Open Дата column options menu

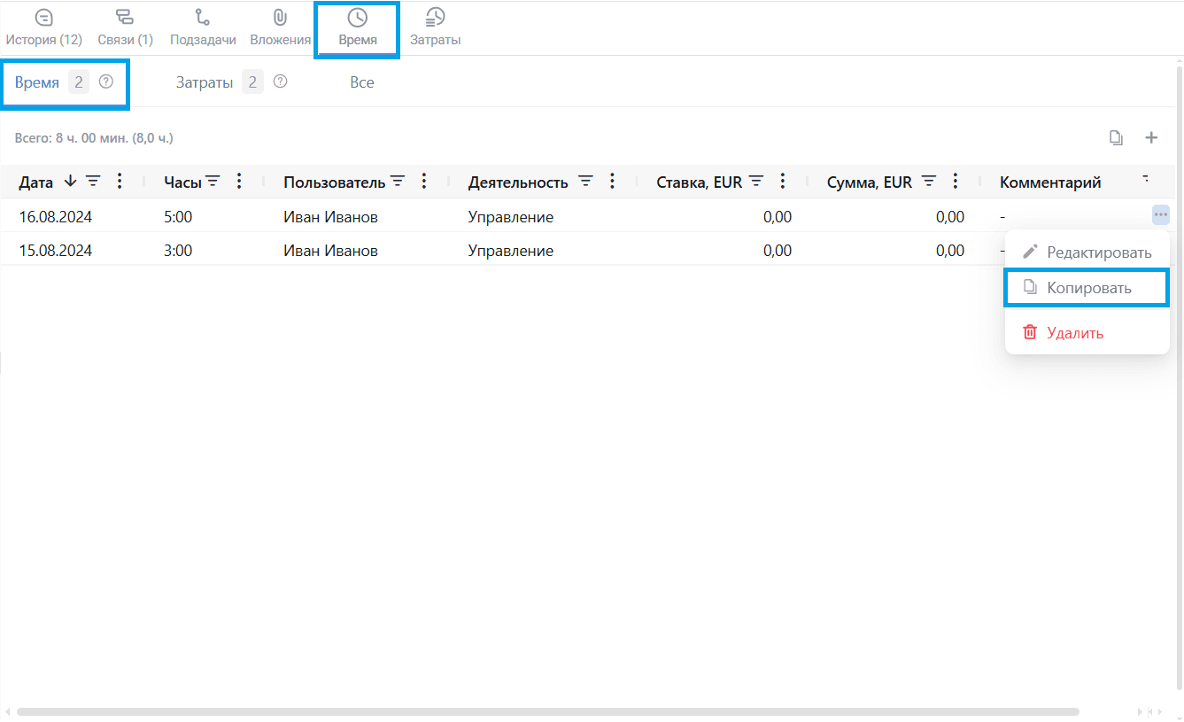coord(120,182)
